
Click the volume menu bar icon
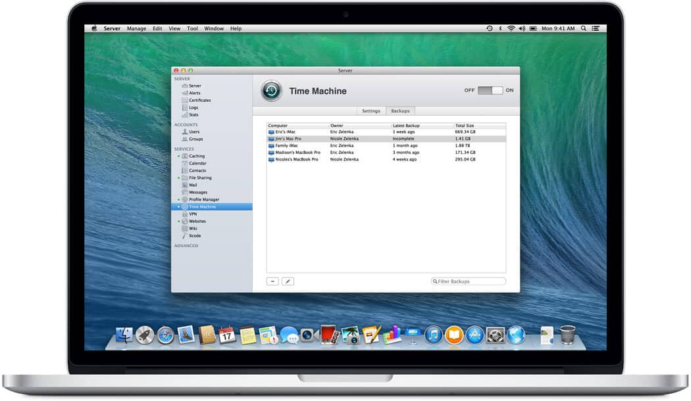(523, 28)
